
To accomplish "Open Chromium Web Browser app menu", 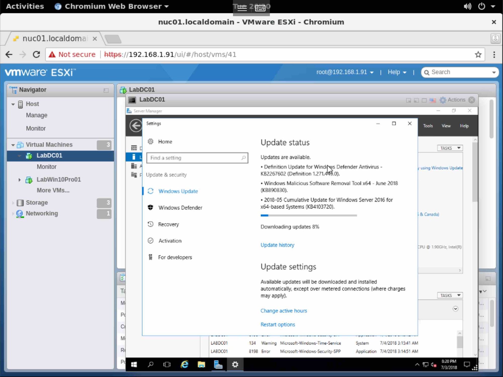I will 112,6.
